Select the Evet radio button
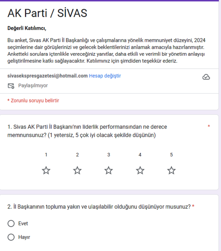This screenshot has width=221, height=251. click(11, 224)
